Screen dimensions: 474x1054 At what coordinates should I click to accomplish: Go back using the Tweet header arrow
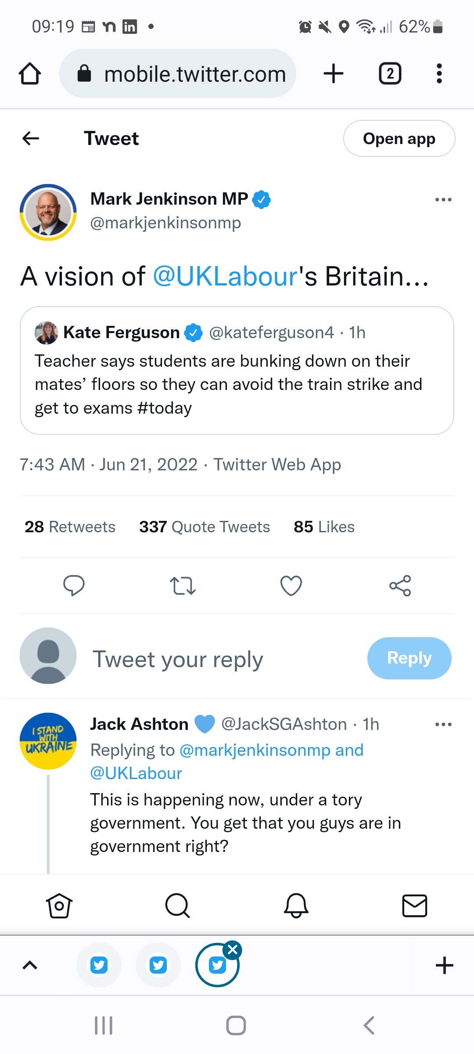click(x=31, y=138)
